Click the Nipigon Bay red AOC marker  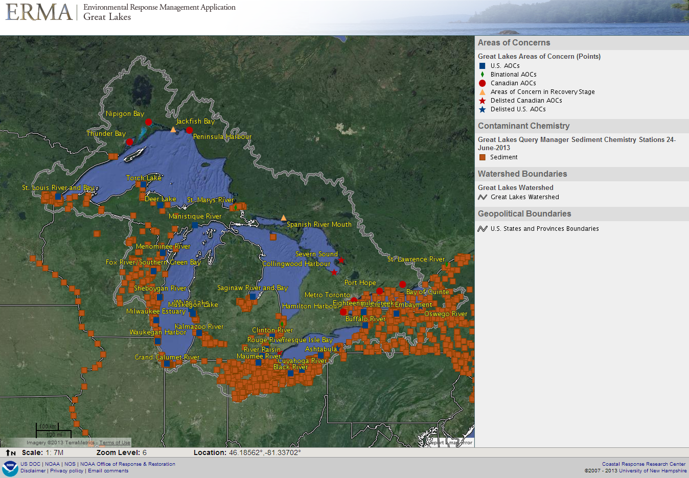click(x=148, y=122)
